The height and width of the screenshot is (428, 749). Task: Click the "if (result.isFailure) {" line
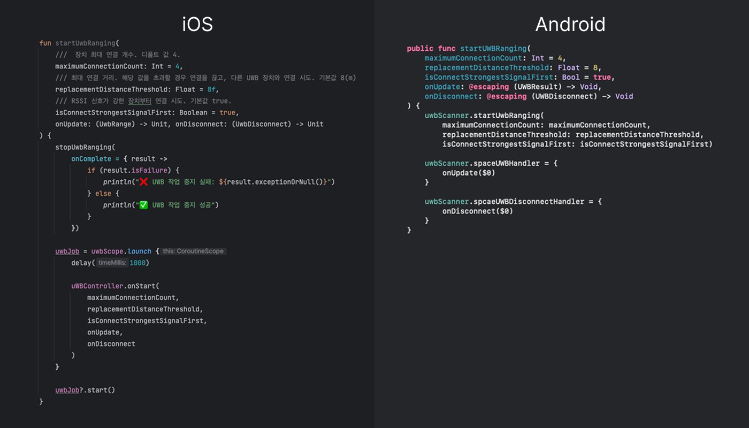point(133,170)
